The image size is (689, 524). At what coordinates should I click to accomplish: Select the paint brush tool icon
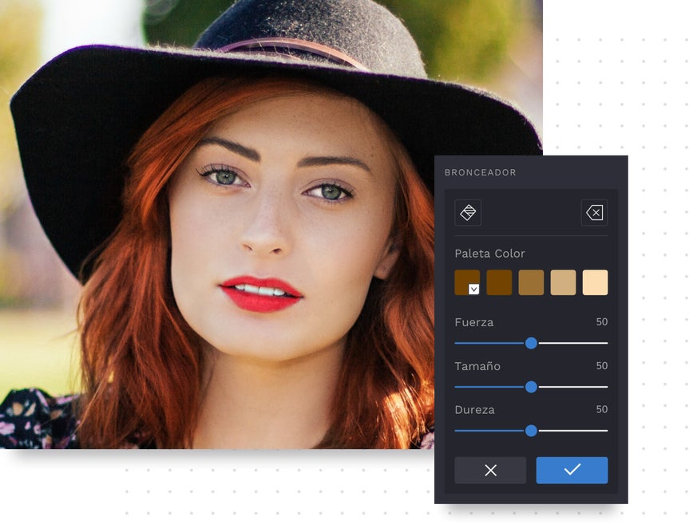tap(468, 213)
